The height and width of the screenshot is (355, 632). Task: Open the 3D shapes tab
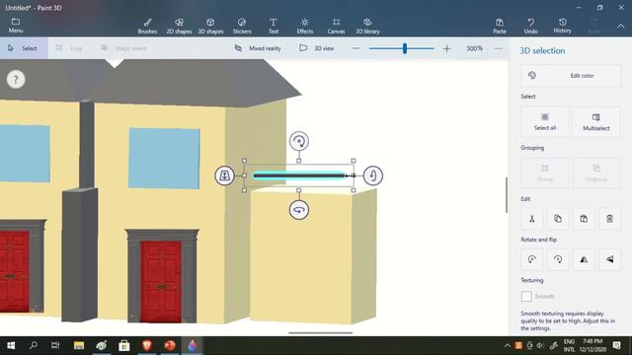click(210, 26)
